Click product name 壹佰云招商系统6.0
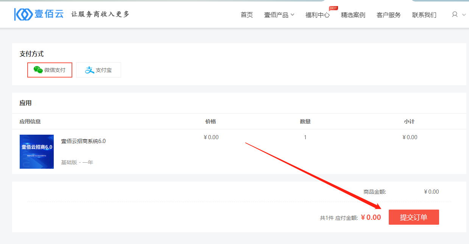Viewport: 469px width, 244px height. pos(83,141)
